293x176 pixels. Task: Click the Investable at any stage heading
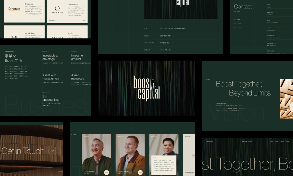click(x=50, y=57)
